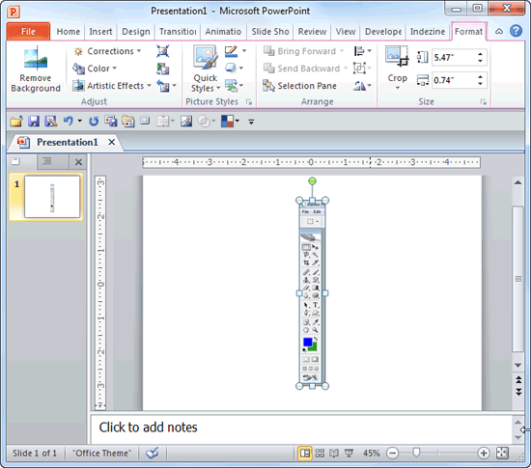The height and width of the screenshot is (468, 531).
Task: Increase height with stepper up arrow
Action: [480, 54]
